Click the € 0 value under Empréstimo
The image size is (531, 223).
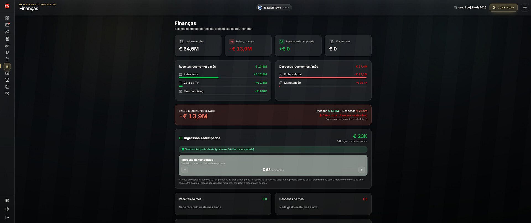pos(333,49)
